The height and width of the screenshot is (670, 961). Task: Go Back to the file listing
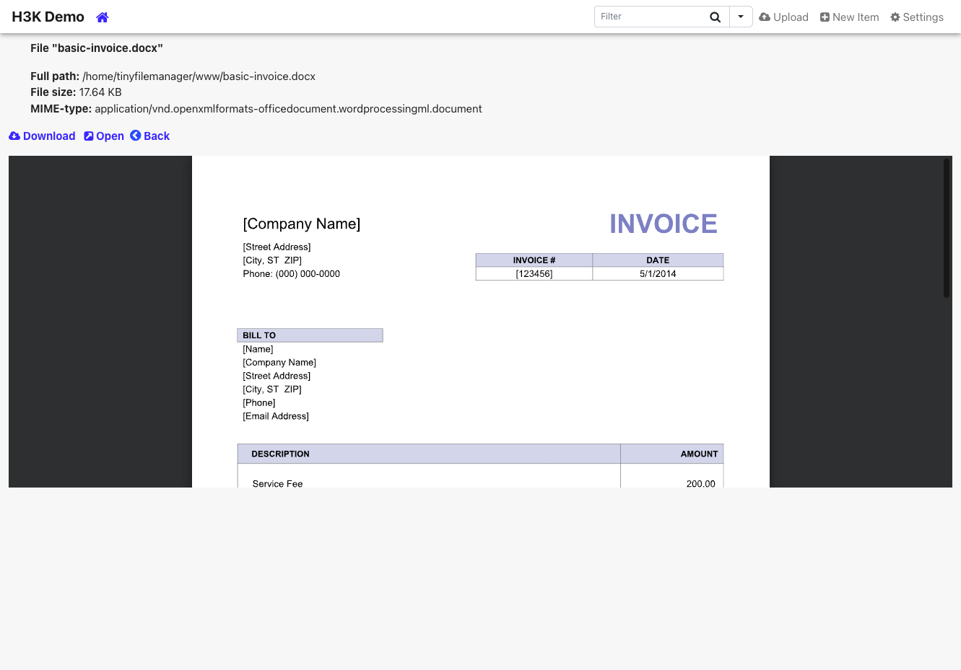click(x=150, y=136)
